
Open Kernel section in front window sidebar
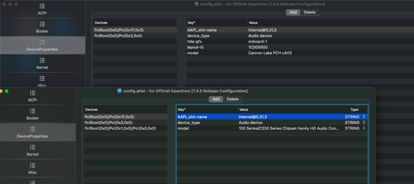[x=32, y=150]
